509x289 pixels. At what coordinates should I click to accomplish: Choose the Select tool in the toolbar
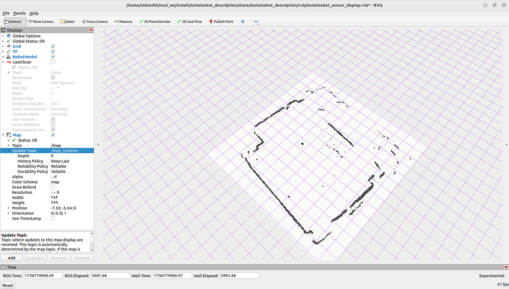pos(67,21)
